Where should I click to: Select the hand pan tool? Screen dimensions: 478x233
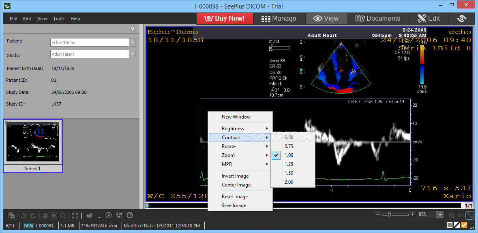(45, 216)
